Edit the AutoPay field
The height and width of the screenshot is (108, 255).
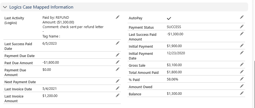pyautogui.click(x=242, y=17)
